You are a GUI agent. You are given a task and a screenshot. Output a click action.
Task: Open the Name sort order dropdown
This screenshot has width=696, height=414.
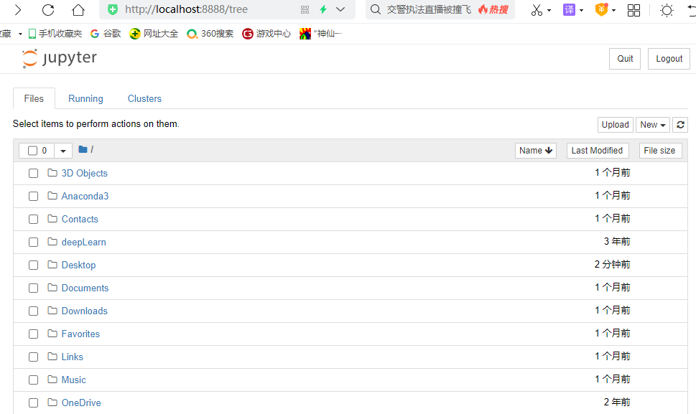pos(535,150)
